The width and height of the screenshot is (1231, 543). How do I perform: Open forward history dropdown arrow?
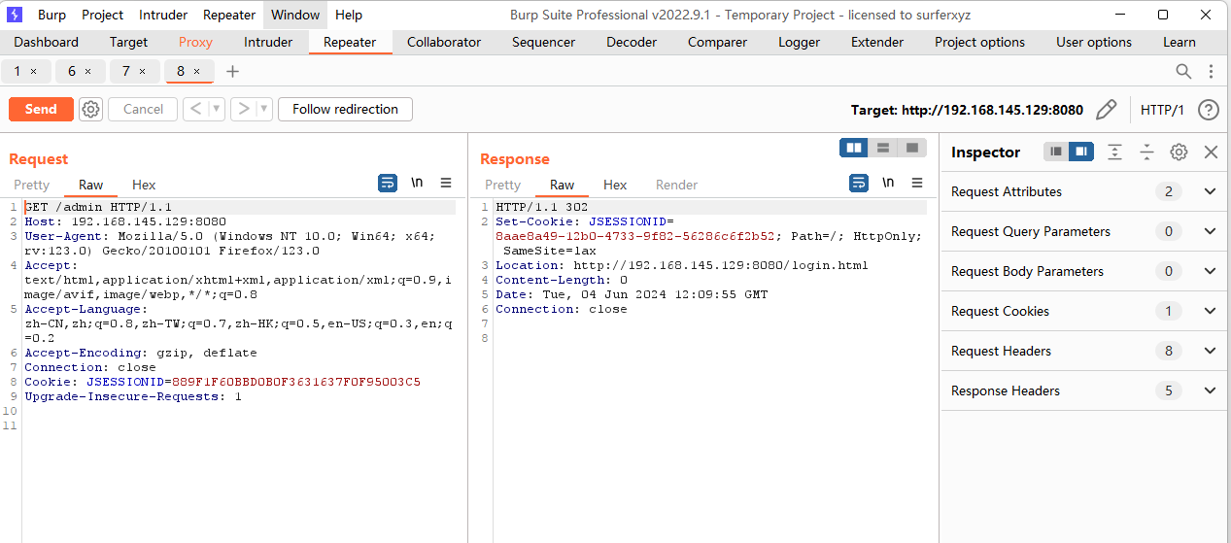264,109
